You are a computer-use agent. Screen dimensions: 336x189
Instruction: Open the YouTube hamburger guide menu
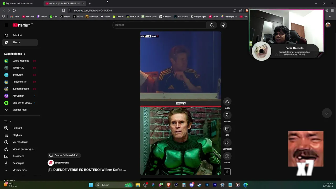[6, 25]
